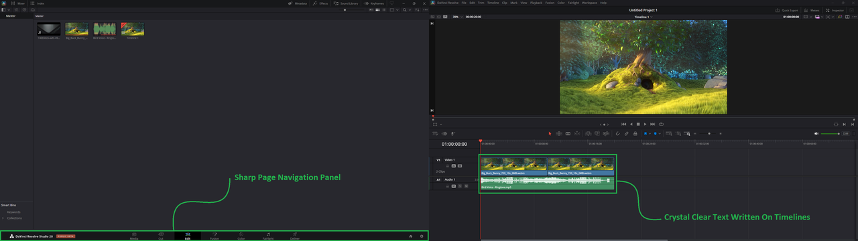Open the Sound Library panel
This screenshot has height=241, width=858.
click(346, 3)
